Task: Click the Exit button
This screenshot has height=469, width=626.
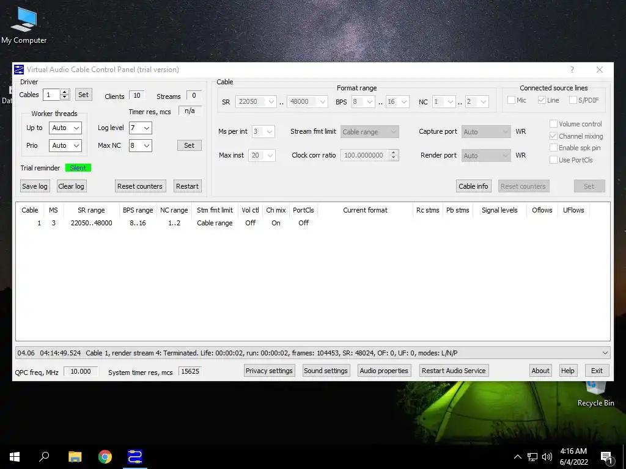Action: coord(597,371)
